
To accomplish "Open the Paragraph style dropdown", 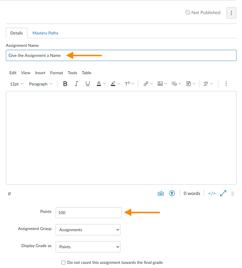I will point(41,84).
